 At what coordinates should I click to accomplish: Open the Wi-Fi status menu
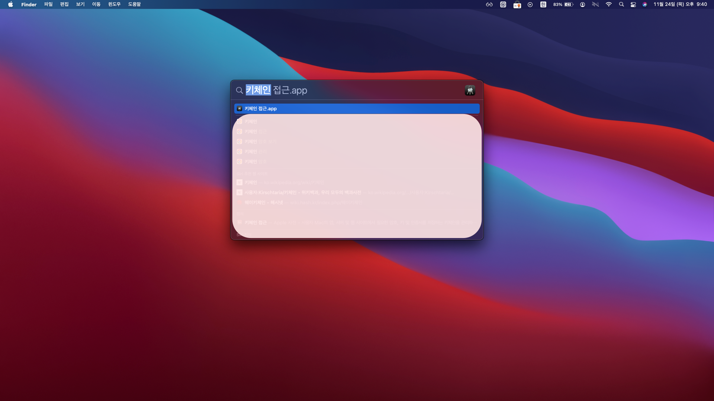[x=608, y=4]
